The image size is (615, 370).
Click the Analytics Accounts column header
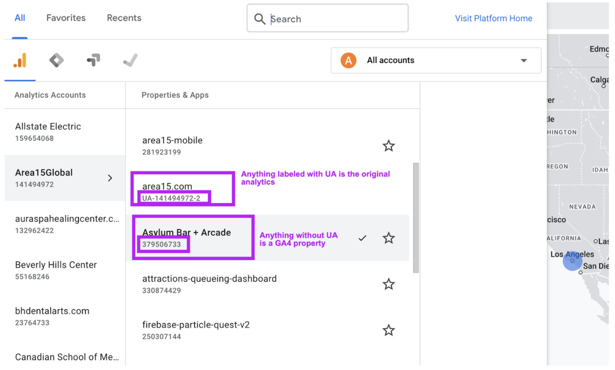[50, 95]
